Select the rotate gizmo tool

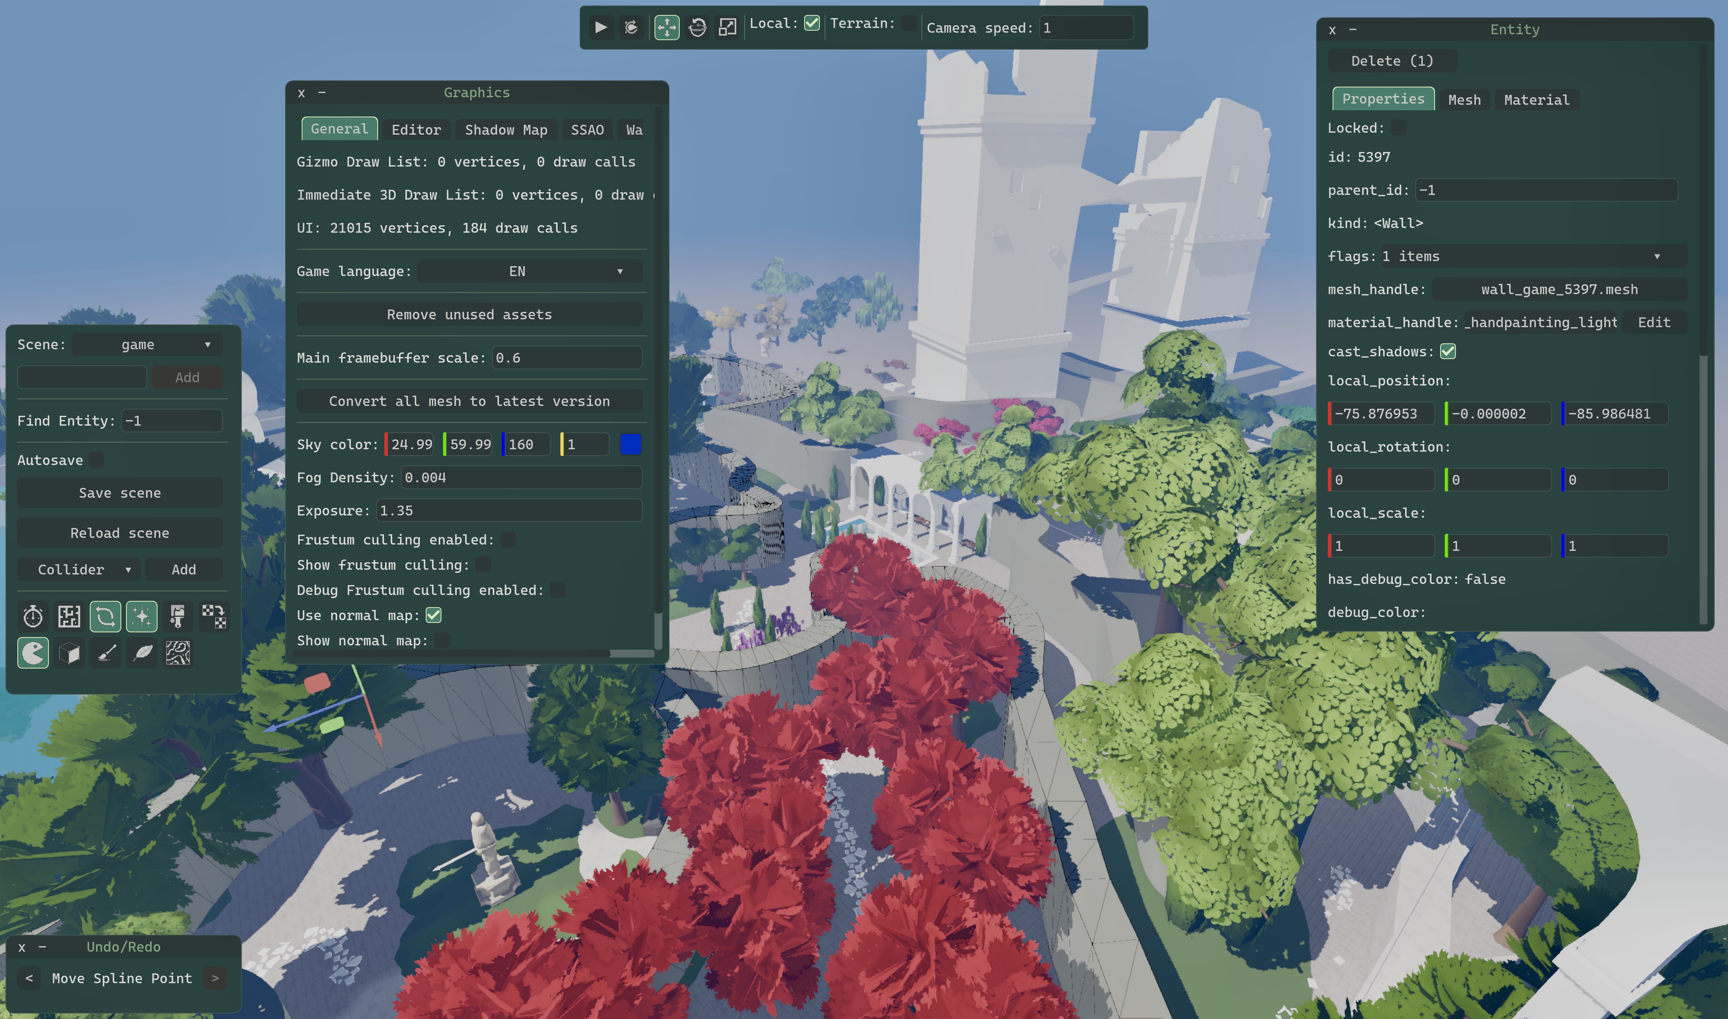coord(697,27)
